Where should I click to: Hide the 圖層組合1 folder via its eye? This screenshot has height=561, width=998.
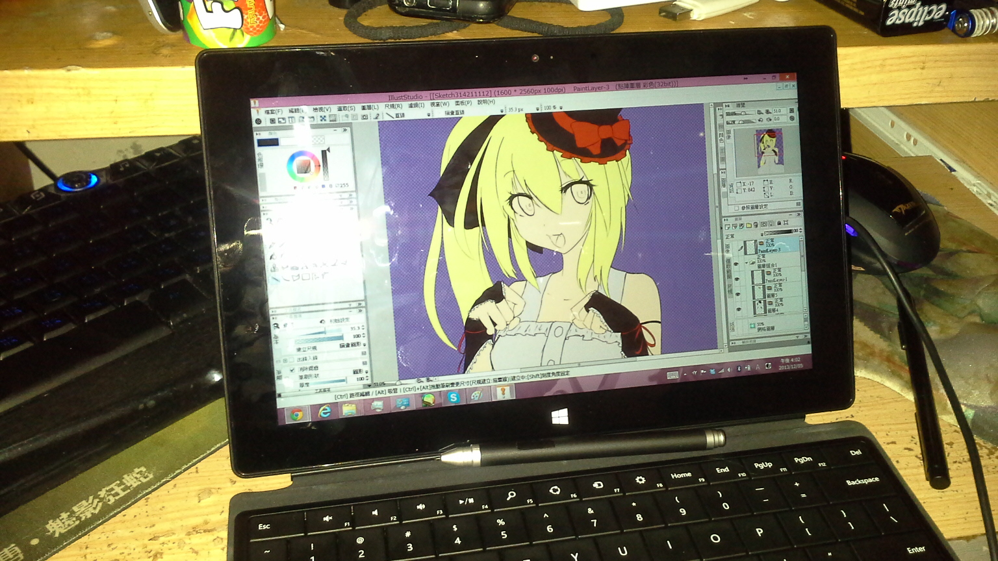[736, 264]
